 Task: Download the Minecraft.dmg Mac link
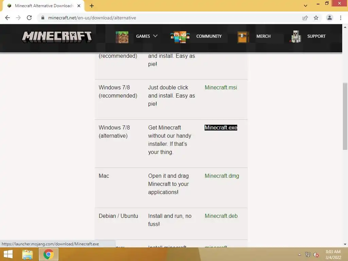pos(222,176)
